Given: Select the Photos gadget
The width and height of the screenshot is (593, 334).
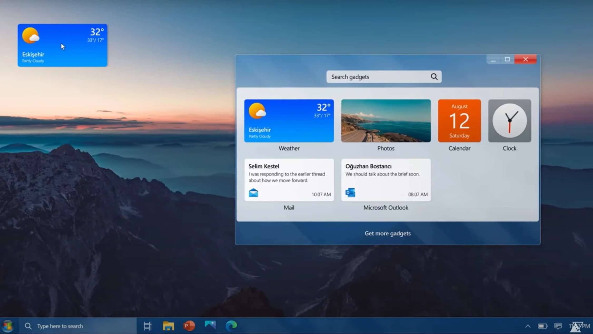Looking at the screenshot, I should (x=385, y=120).
